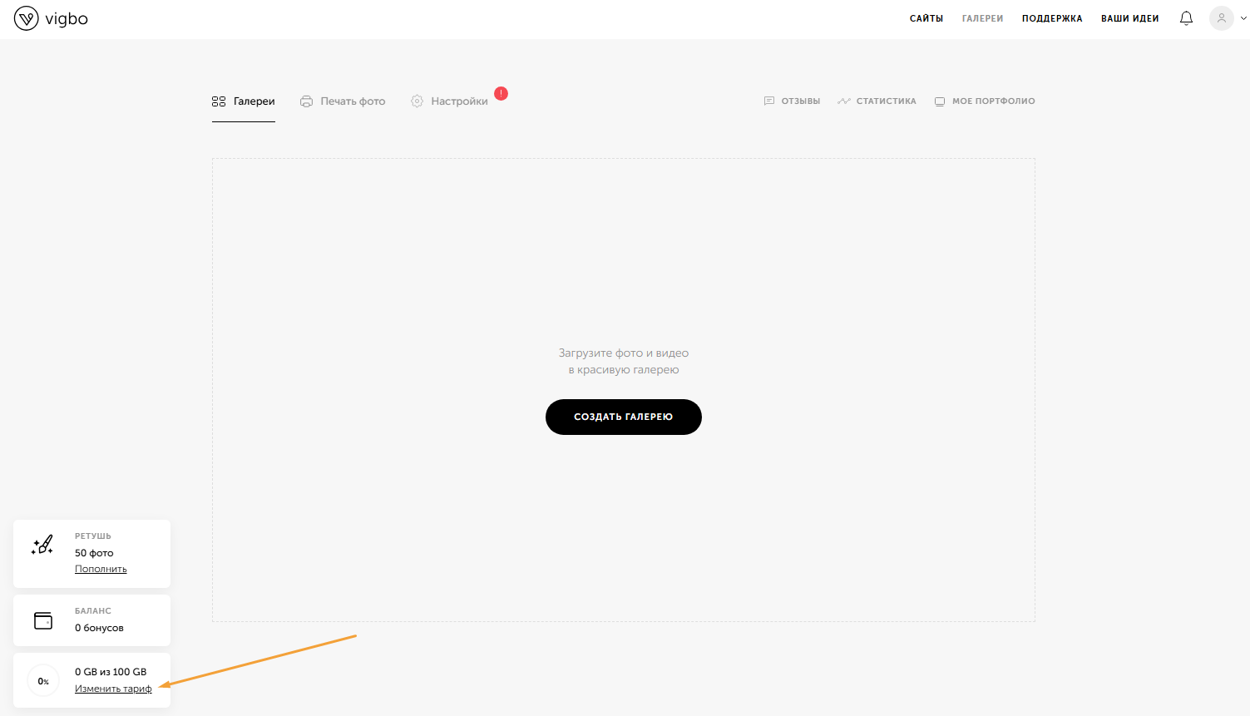Open the ОТЗЫВЫ section
Viewport: 1250px width, 716px height.
(800, 101)
